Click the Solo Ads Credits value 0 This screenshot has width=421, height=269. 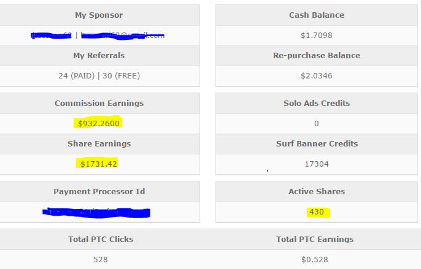[x=317, y=124]
